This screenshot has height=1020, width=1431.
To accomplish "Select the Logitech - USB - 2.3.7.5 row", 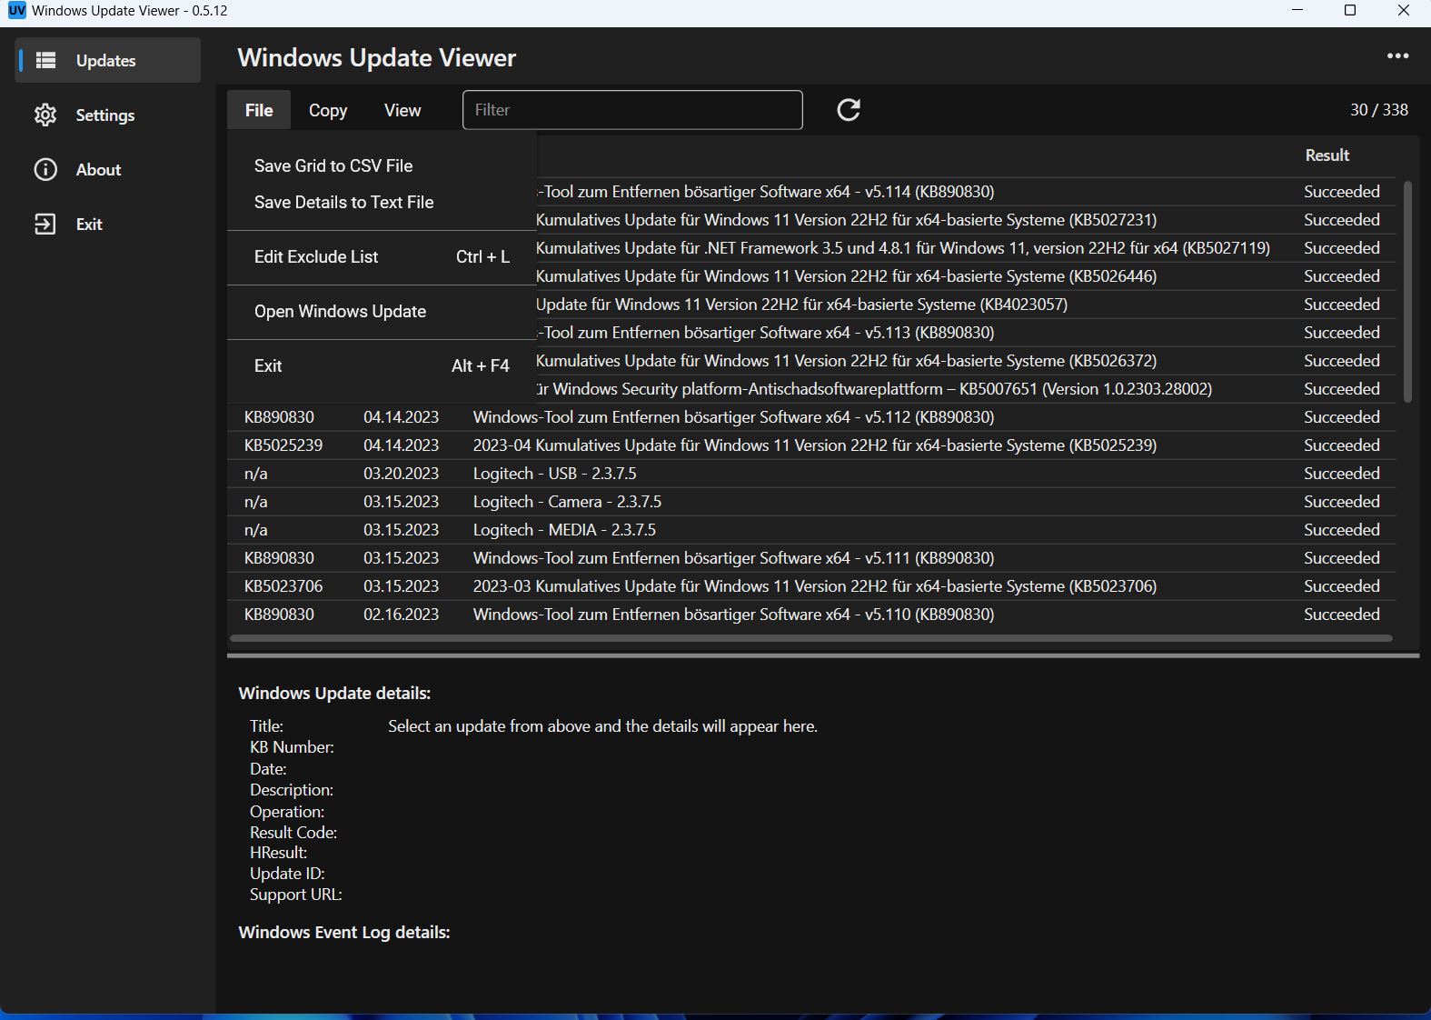I will 811,474.
